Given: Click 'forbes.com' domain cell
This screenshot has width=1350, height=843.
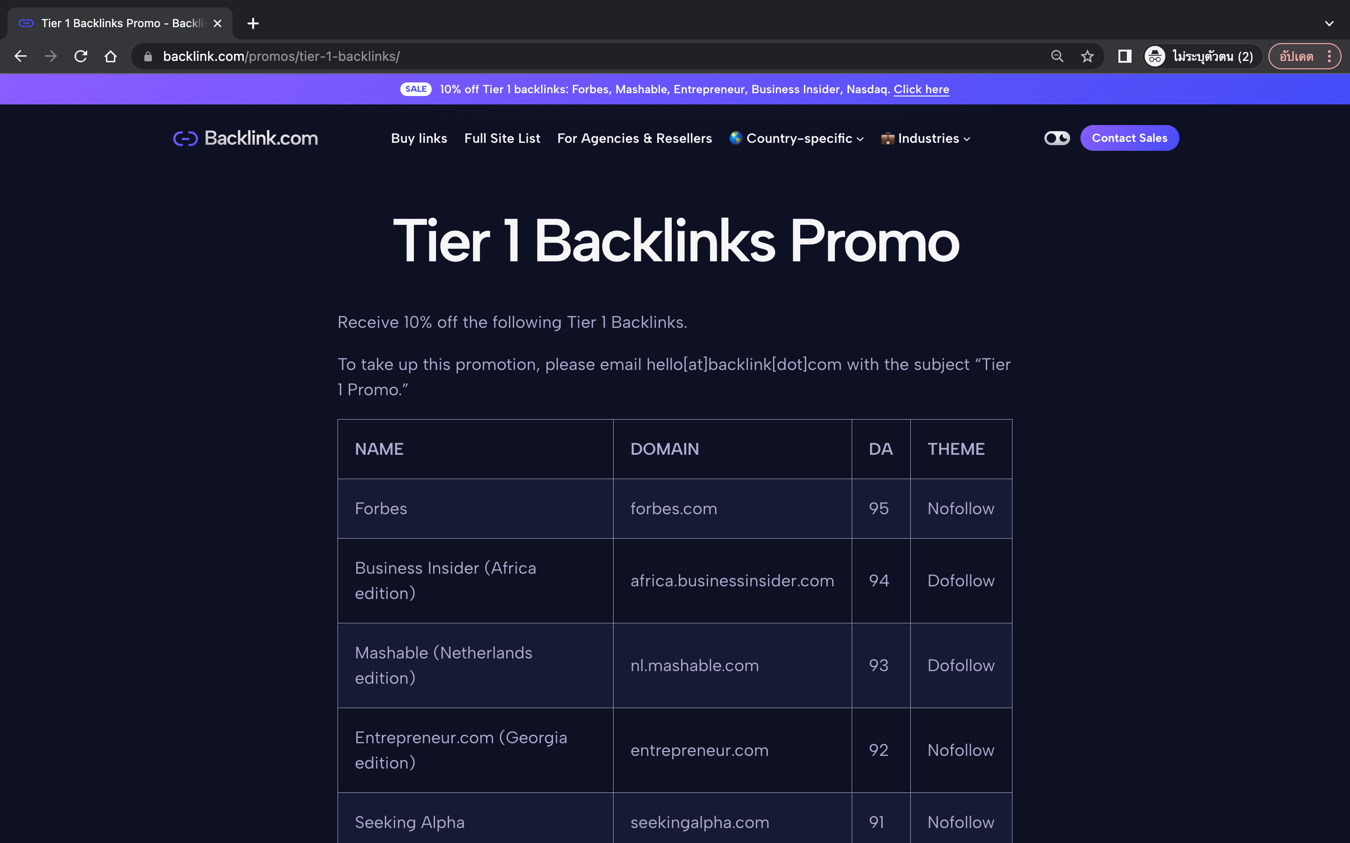Looking at the screenshot, I should pos(733,509).
